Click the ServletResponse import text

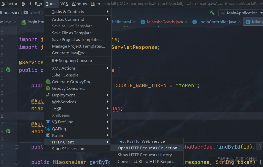[x=134, y=47]
